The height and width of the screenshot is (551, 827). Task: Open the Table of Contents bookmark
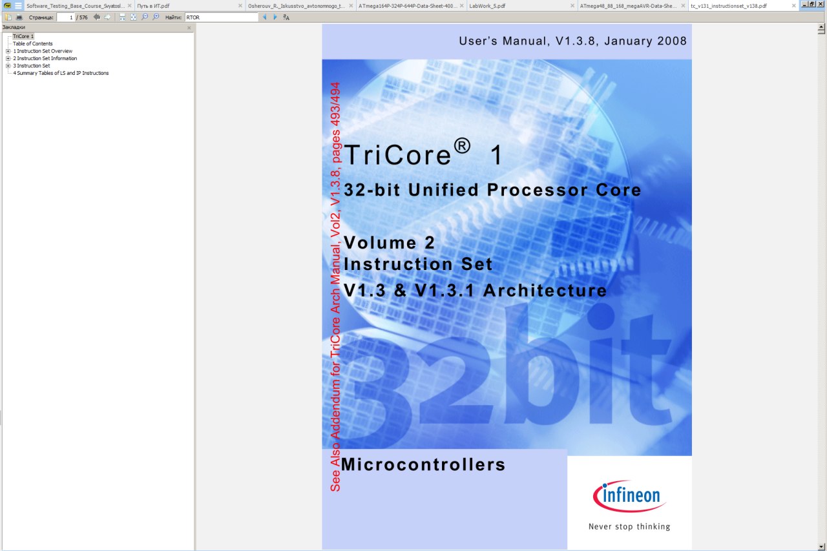click(33, 43)
